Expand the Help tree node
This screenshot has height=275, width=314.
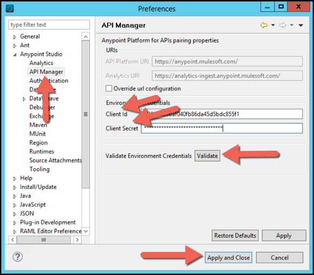pos(14,179)
